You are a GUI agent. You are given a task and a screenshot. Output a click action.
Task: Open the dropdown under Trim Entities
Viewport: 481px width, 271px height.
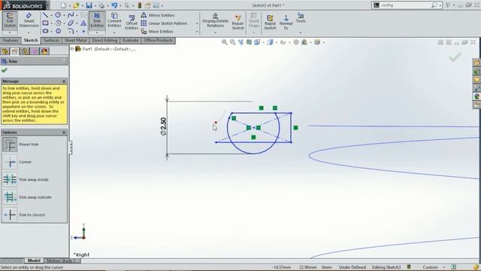pyautogui.click(x=97, y=32)
